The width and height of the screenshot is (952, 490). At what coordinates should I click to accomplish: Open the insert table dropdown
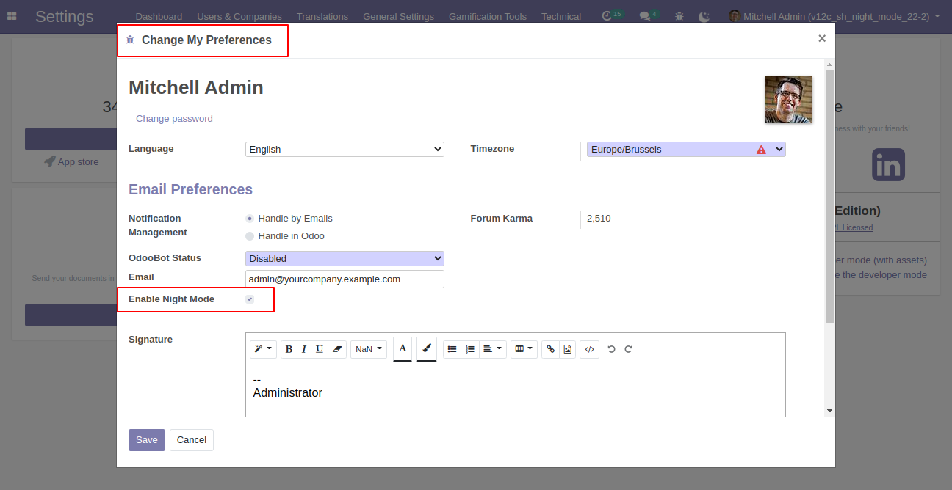tap(524, 349)
